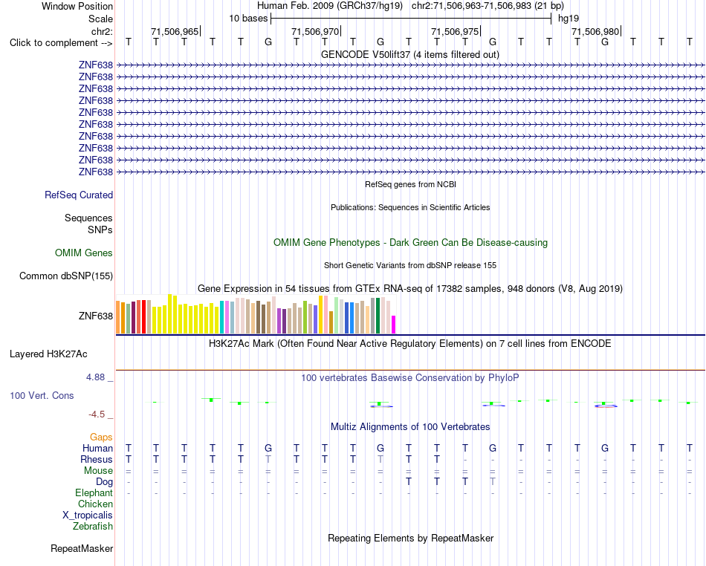Click the '4.88' conservation upper limit value
Screen dimensions: 706x566
(95, 377)
